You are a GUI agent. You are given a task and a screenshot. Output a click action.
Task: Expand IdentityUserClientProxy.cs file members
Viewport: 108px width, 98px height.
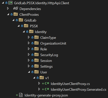(x=39, y=83)
